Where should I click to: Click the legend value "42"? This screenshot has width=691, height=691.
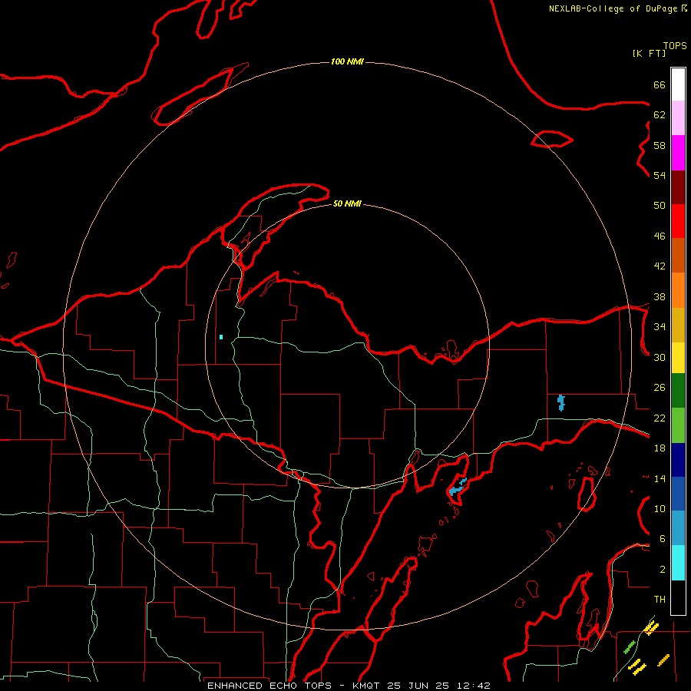coord(660,266)
